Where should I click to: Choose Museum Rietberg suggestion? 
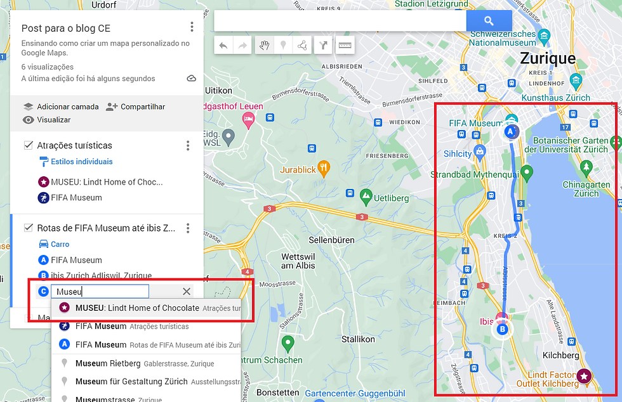[x=147, y=363]
